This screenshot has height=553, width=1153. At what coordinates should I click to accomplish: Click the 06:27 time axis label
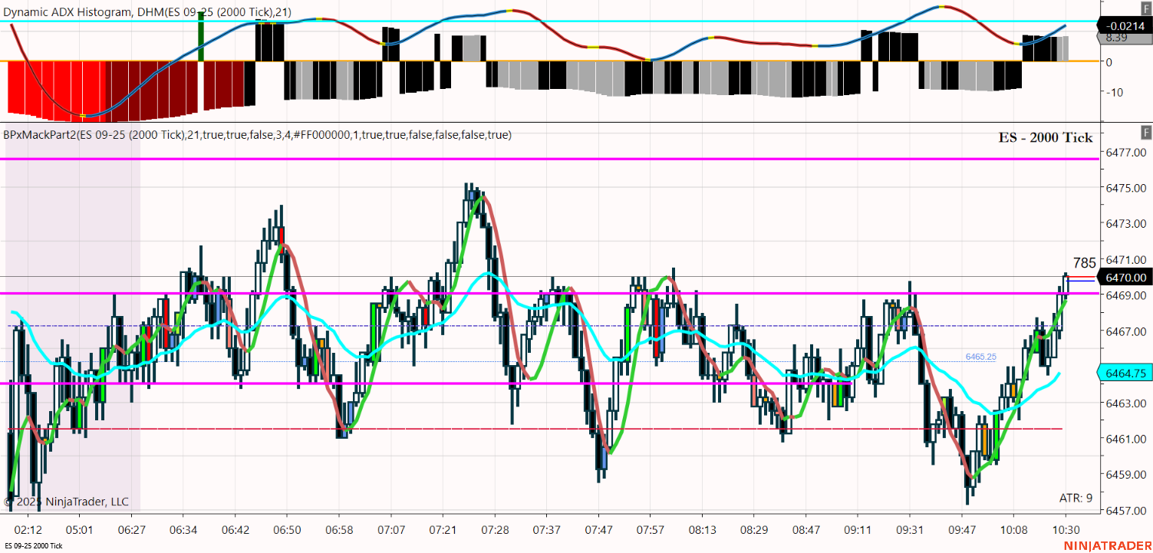click(132, 529)
